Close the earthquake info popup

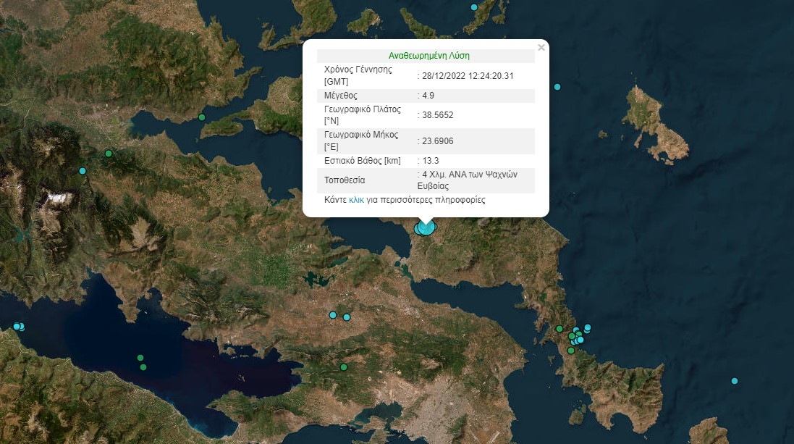click(x=541, y=48)
